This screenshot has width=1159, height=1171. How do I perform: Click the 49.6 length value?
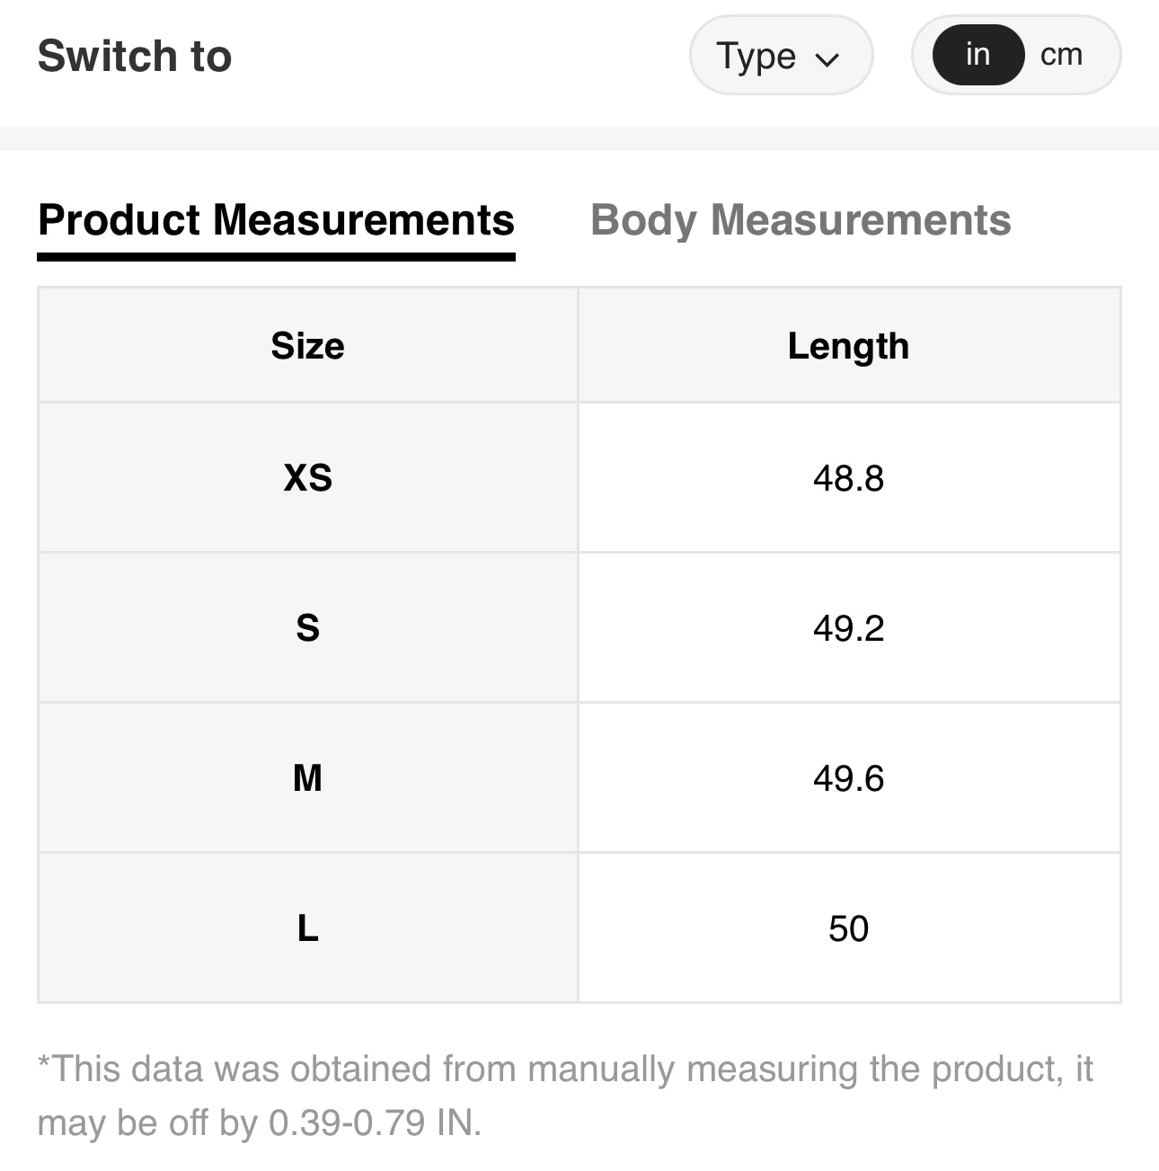[x=848, y=778]
